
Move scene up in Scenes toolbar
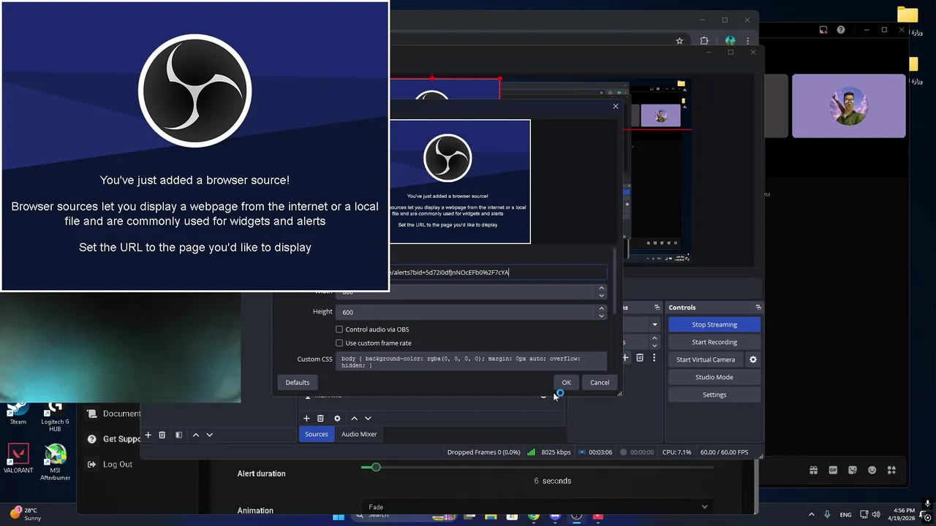pyautogui.click(x=195, y=435)
